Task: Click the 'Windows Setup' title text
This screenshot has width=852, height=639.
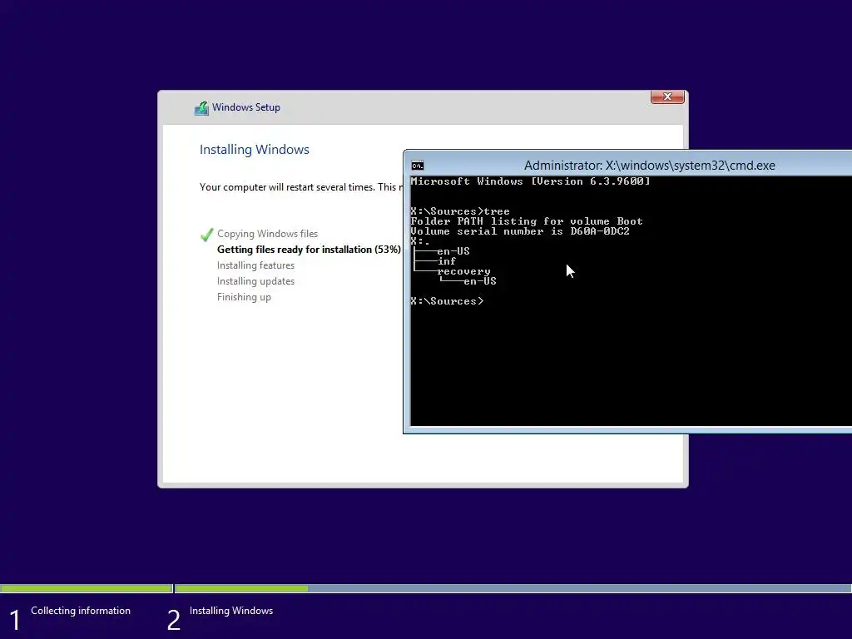Action: pos(246,107)
